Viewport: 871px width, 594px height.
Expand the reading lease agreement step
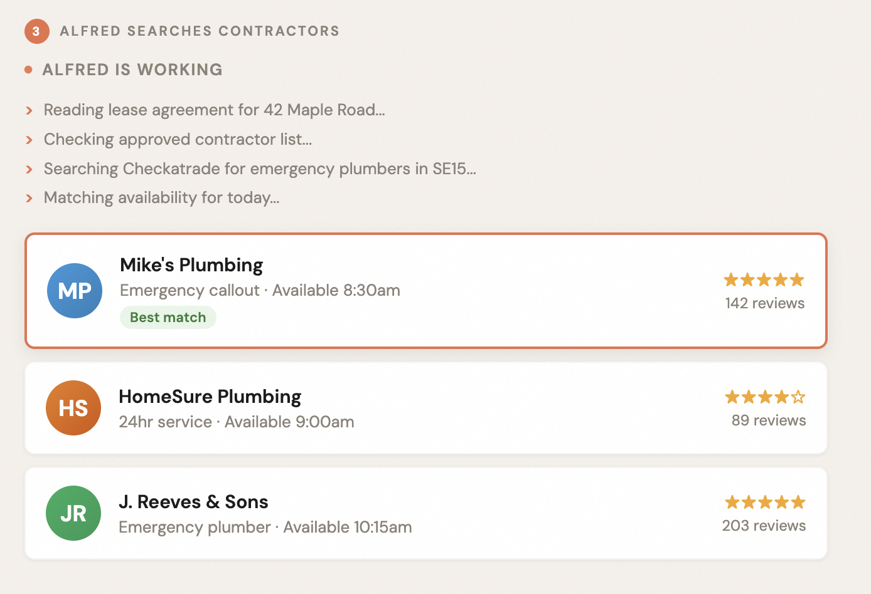point(29,111)
